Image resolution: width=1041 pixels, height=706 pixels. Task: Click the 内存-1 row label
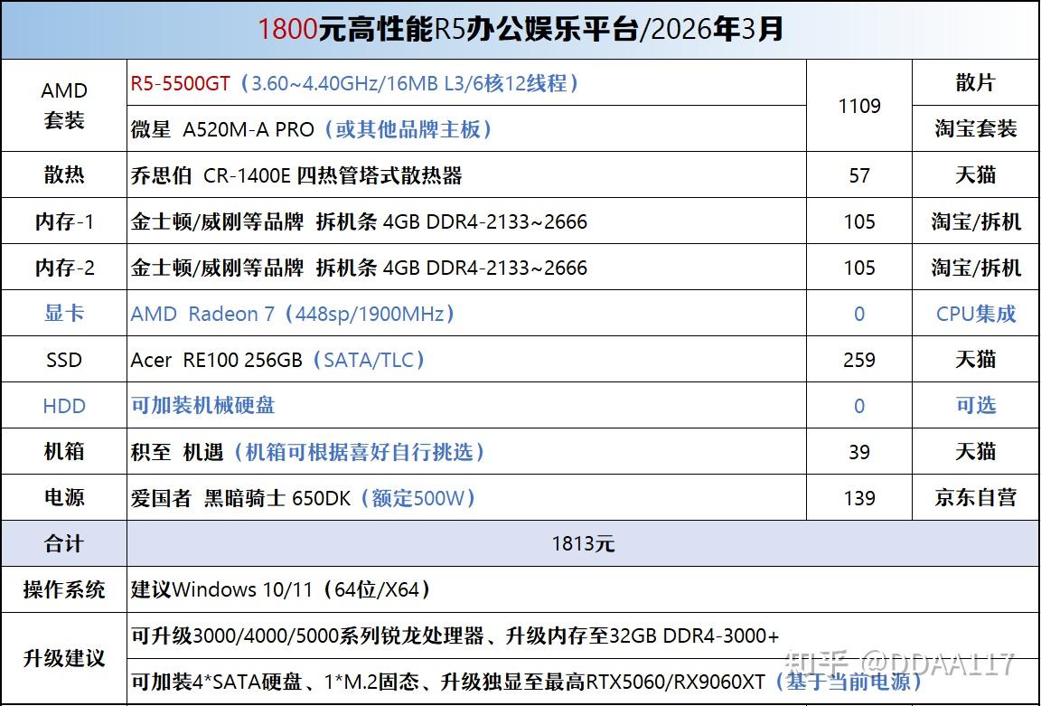click(x=64, y=221)
